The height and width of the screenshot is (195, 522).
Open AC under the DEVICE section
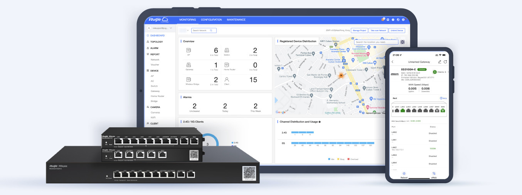tap(152, 81)
